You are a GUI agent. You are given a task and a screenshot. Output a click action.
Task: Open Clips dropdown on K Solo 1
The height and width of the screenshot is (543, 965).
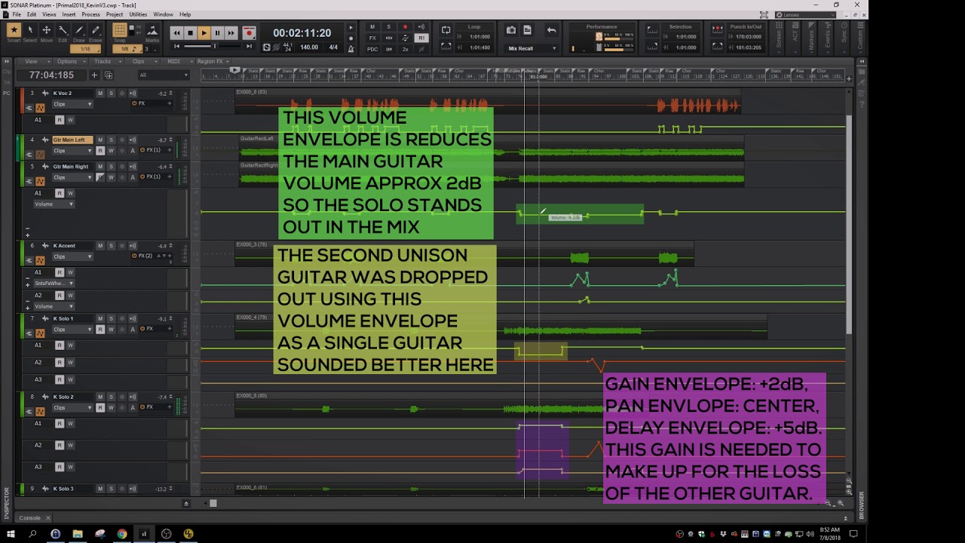click(72, 330)
